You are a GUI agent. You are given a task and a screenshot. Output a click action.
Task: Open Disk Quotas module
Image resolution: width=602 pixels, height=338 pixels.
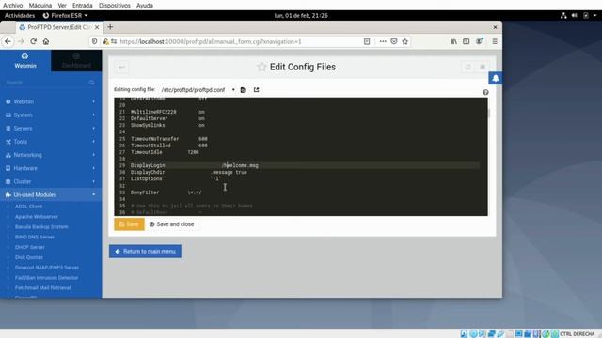29,257
